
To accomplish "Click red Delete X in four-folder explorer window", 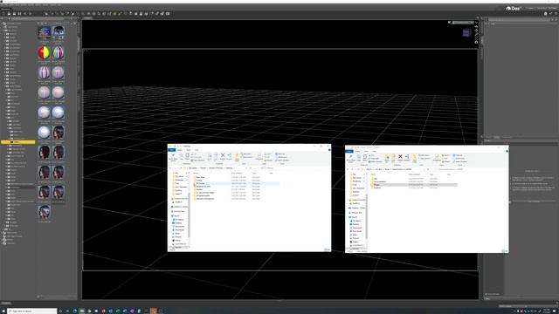I will click(400, 157).
